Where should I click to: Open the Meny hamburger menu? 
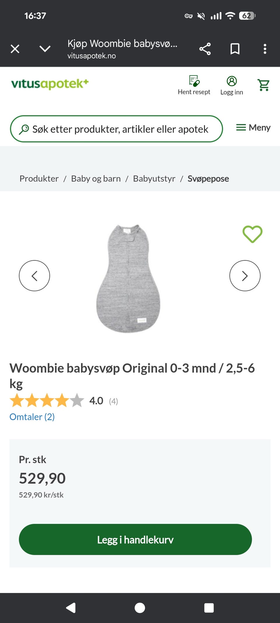253,127
